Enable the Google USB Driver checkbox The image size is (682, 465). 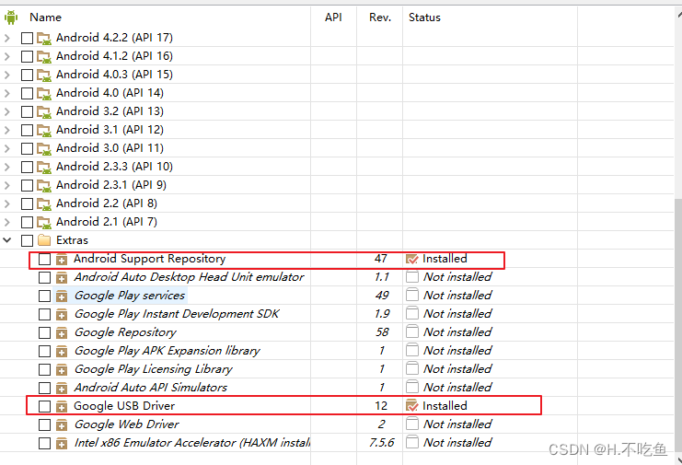[44, 407]
